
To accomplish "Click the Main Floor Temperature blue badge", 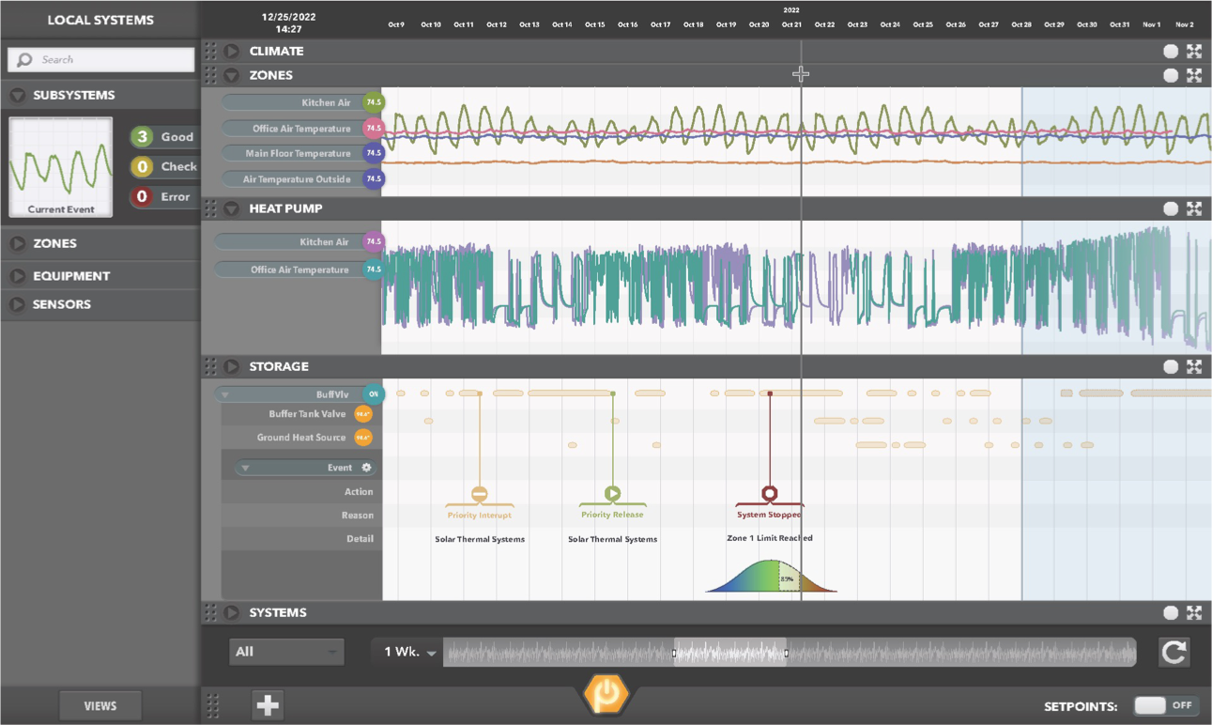I will (x=374, y=153).
